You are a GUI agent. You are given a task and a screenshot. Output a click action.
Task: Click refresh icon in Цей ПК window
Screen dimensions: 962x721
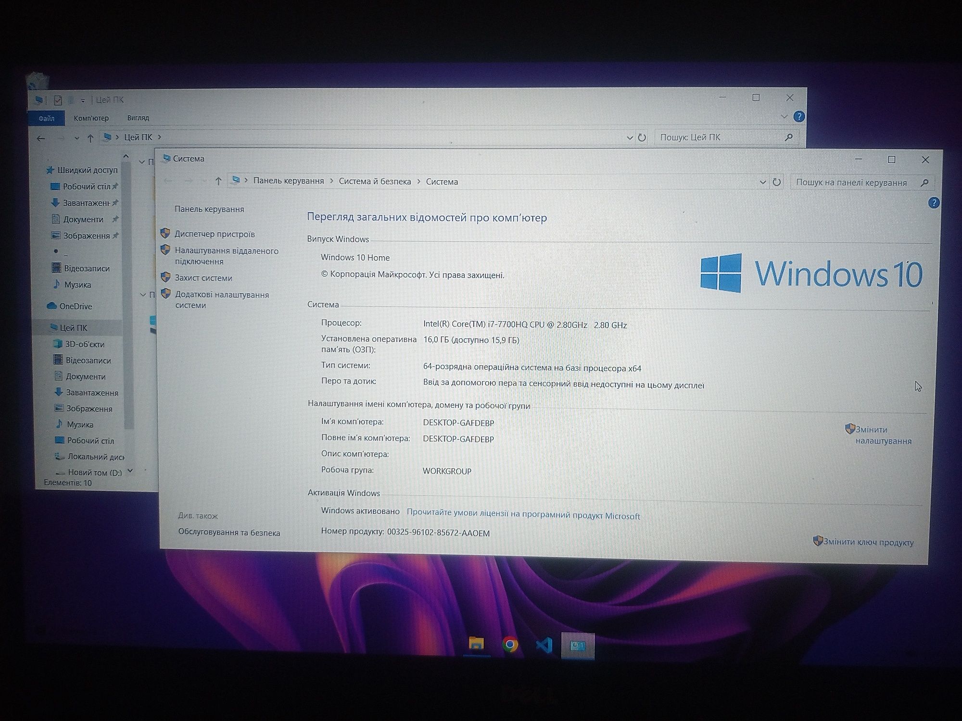click(x=642, y=137)
